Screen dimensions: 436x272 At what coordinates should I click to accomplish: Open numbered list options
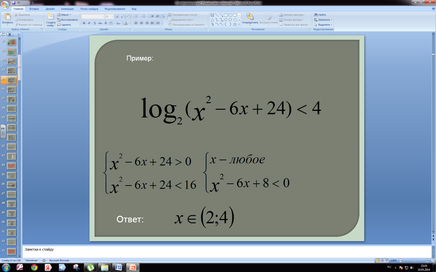click(x=145, y=16)
